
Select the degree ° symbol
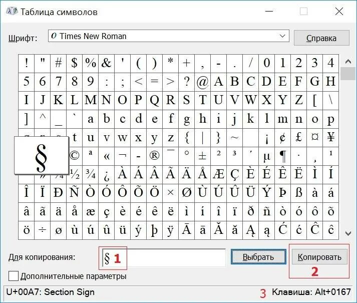(186, 156)
